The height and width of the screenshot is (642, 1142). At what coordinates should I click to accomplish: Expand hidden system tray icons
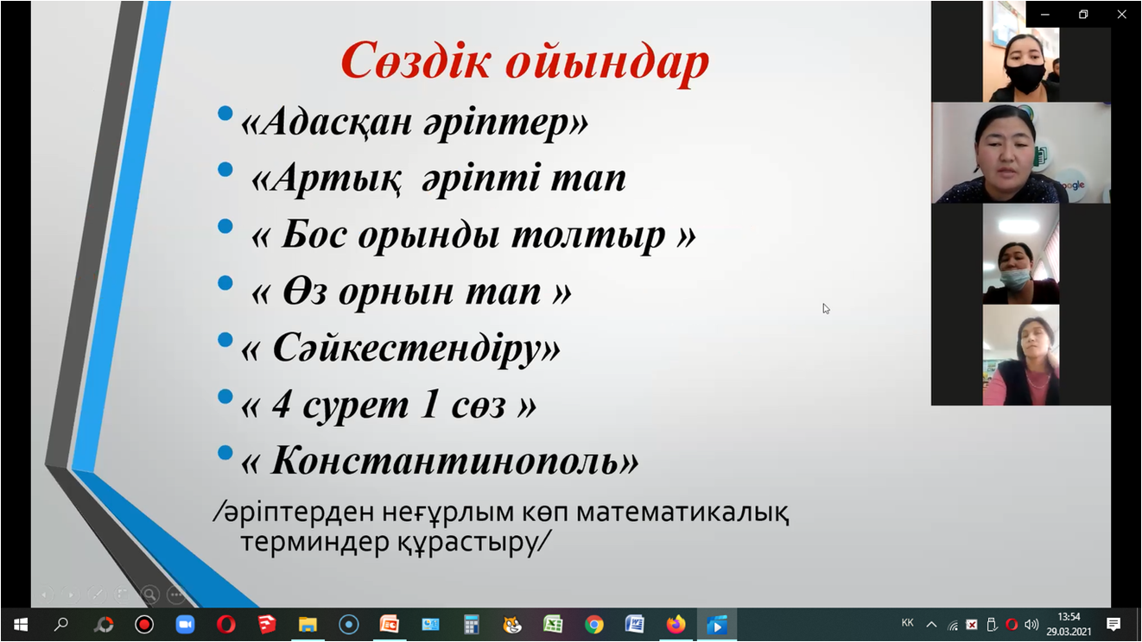(x=931, y=624)
